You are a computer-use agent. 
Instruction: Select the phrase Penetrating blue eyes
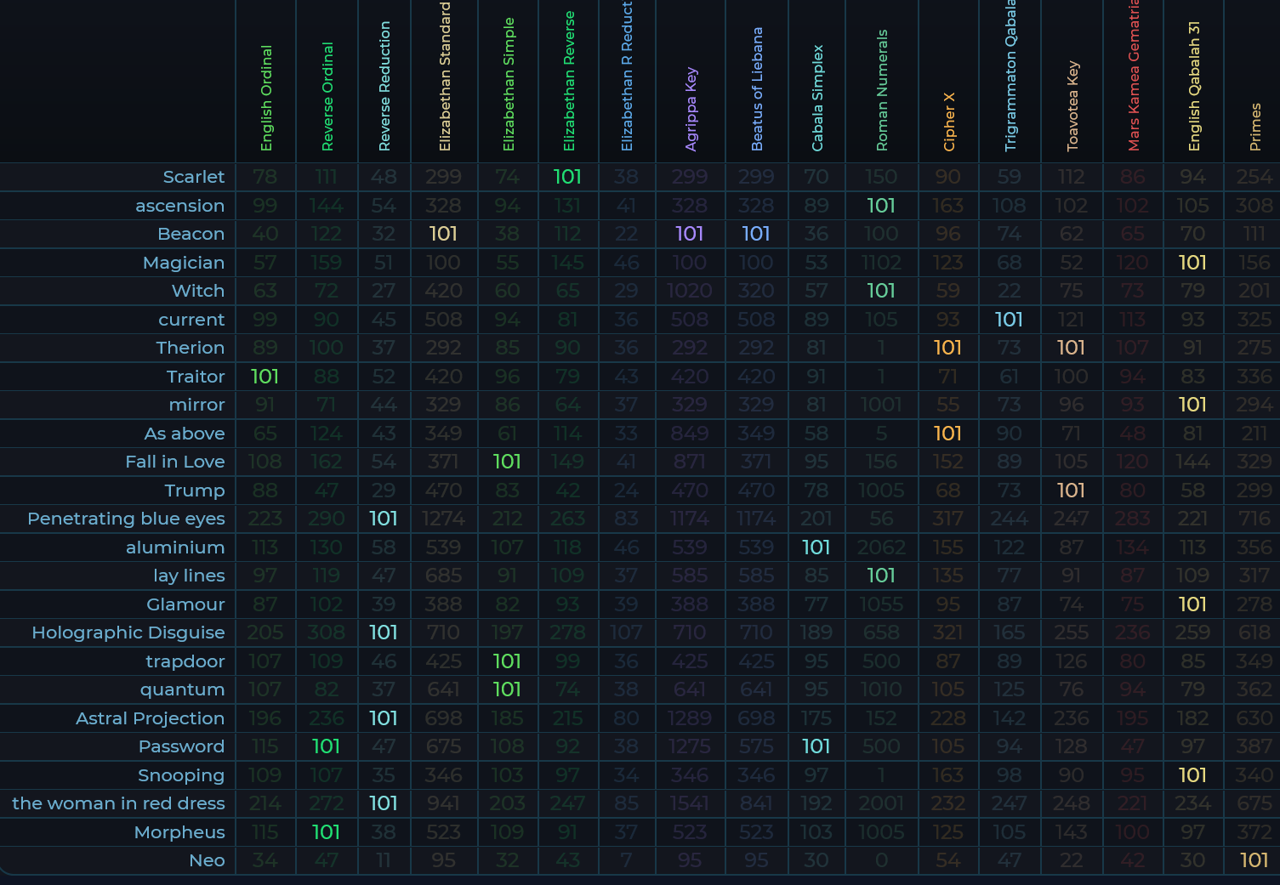(x=126, y=519)
